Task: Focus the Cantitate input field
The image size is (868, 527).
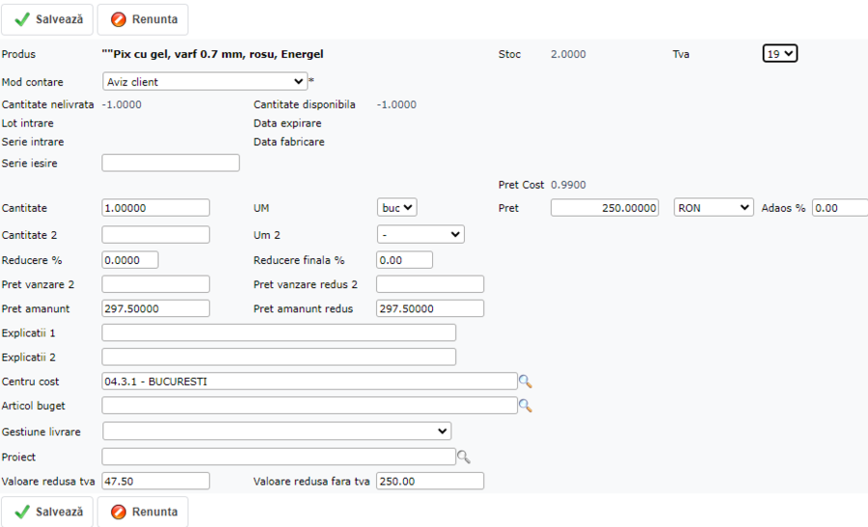Action: click(155, 207)
